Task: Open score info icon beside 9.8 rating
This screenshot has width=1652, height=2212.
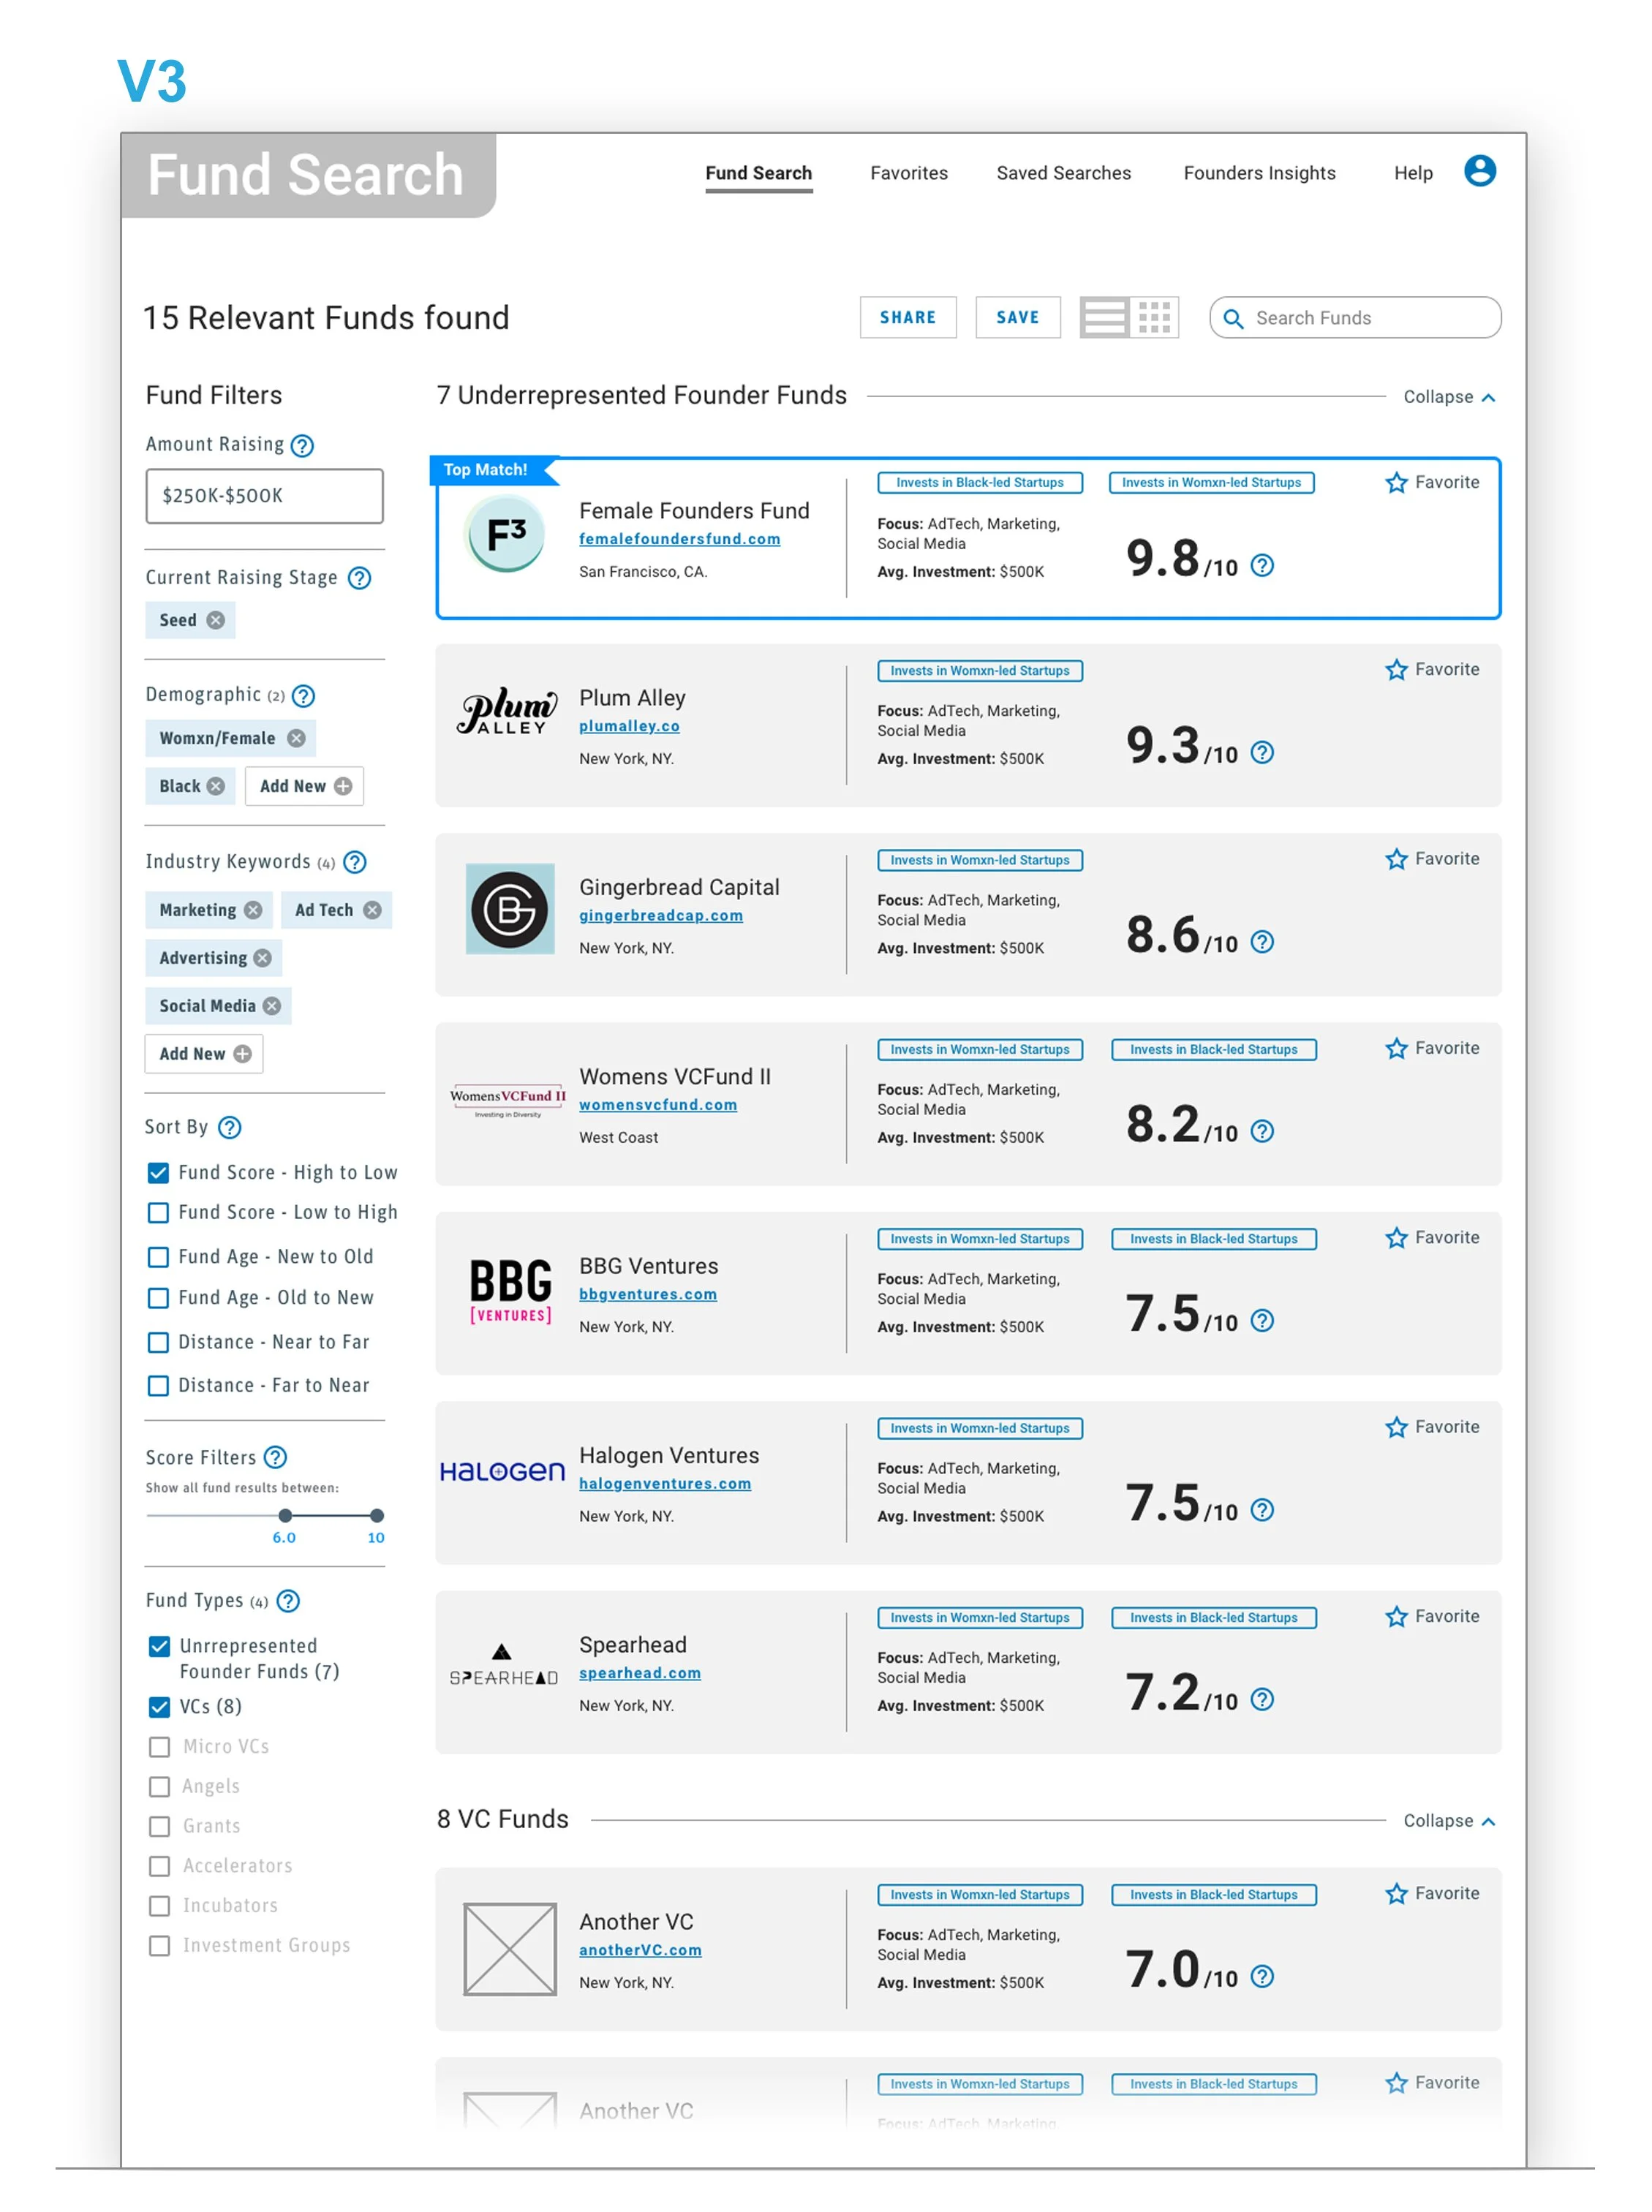Action: click(1263, 566)
